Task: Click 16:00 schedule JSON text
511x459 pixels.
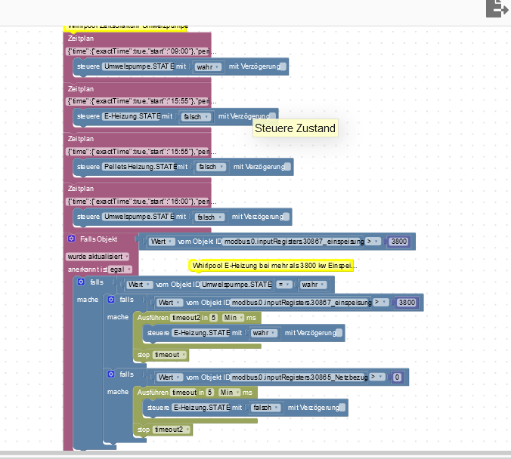Action: (x=138, y=202)
